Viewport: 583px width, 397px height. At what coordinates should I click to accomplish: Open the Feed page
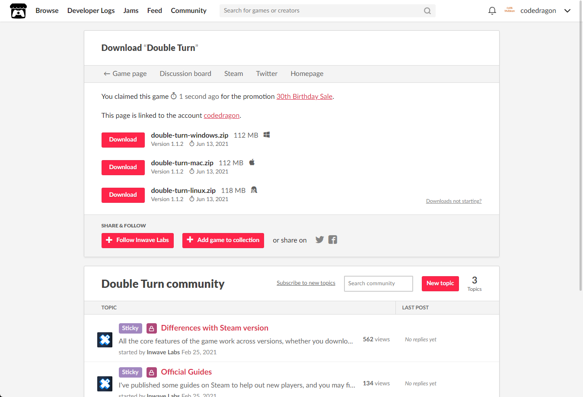pos(155,10)
